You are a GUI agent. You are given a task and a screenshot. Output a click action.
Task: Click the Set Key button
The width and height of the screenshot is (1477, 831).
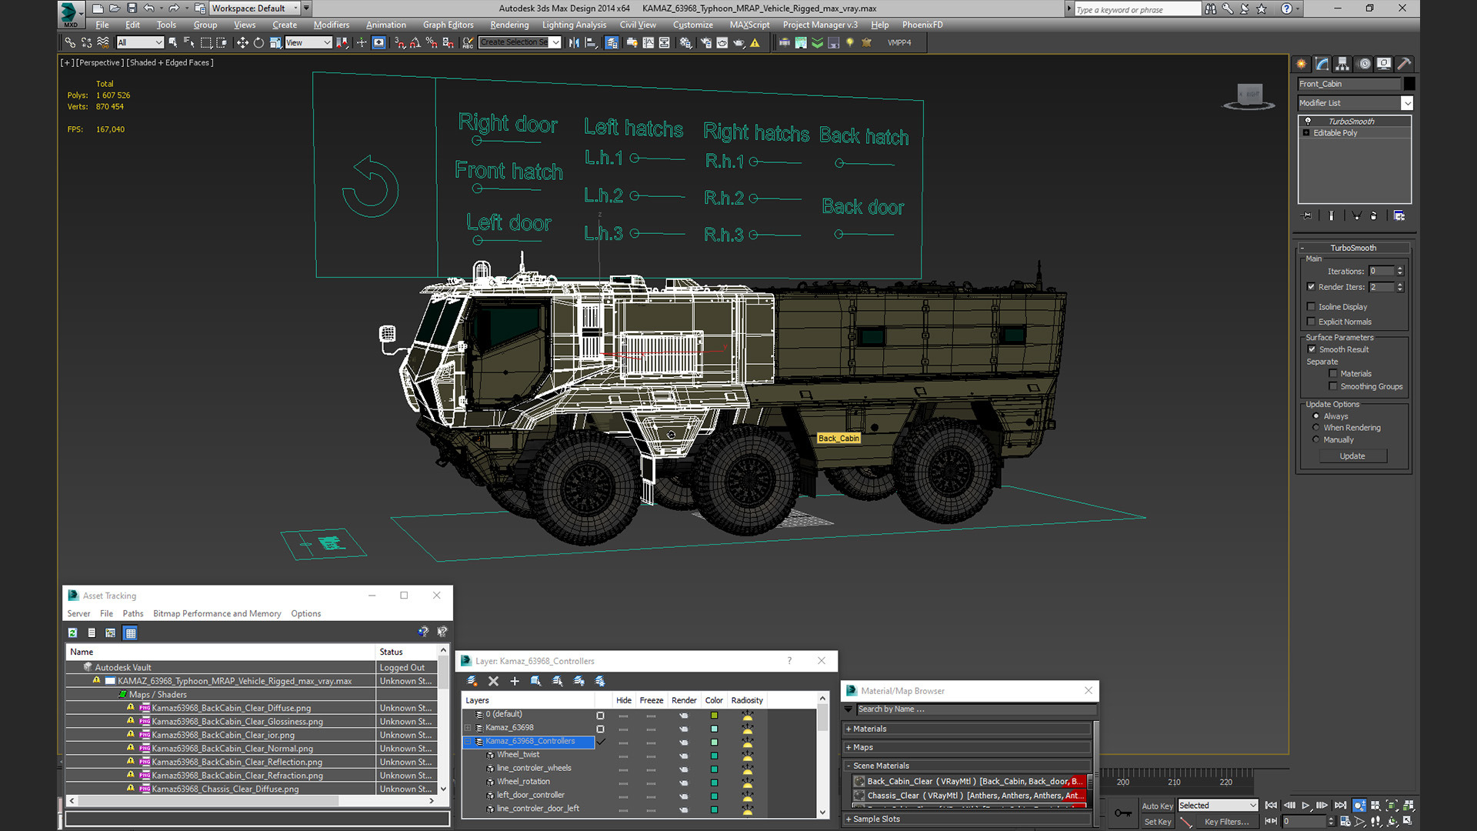click(1157, 822)
